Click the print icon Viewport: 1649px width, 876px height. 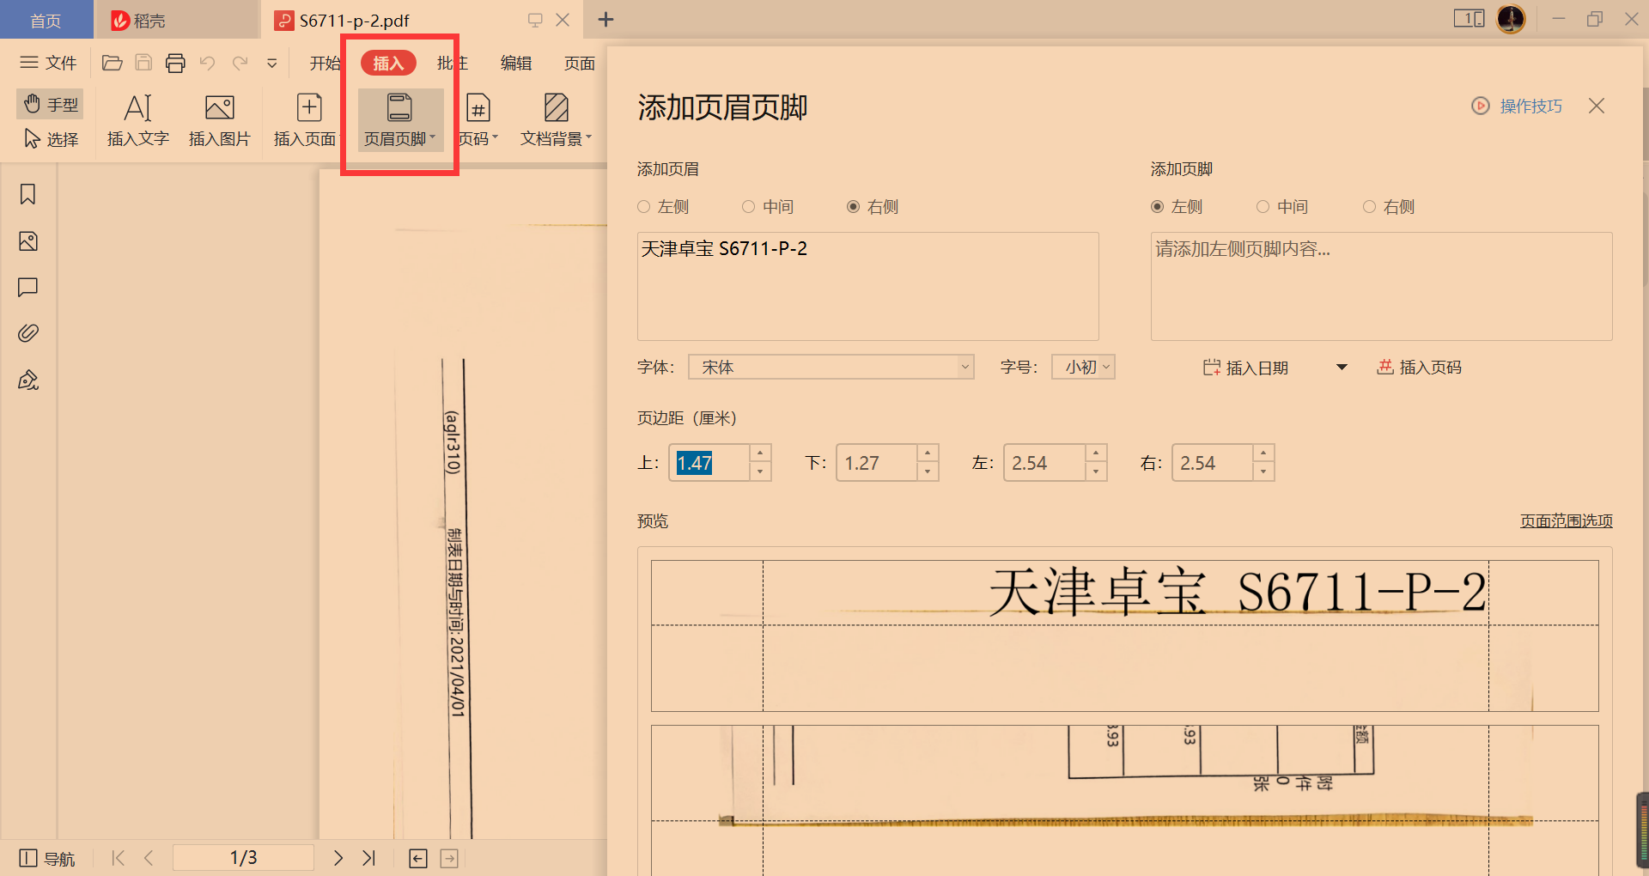point(175,63)
